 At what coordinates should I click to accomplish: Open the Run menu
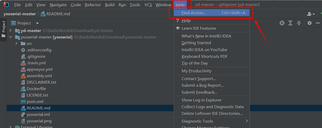coord(122,5)
